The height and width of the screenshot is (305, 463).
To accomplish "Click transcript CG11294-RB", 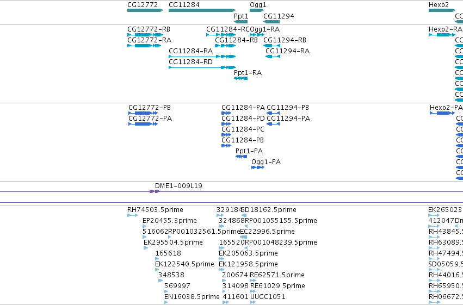I will 271,46.
